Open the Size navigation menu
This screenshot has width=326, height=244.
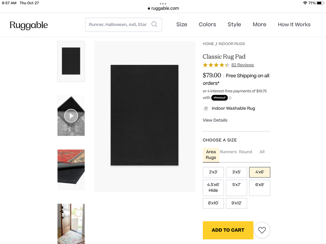click(182, 24)
